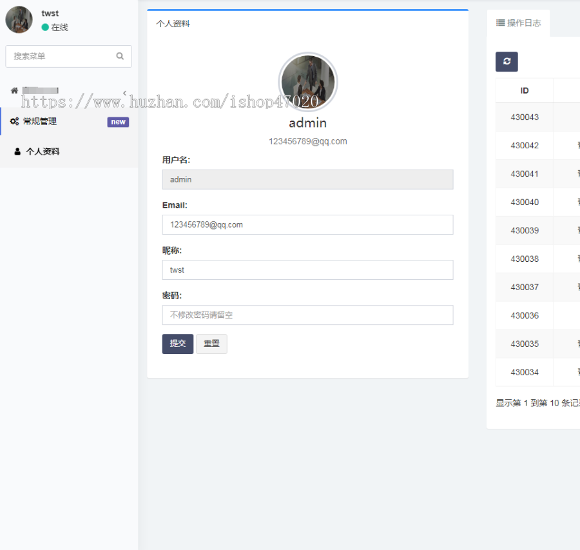The width and height of the screenshot is (580, 550).
Task: Select log row ID 430037
Action: pos(525,287)
